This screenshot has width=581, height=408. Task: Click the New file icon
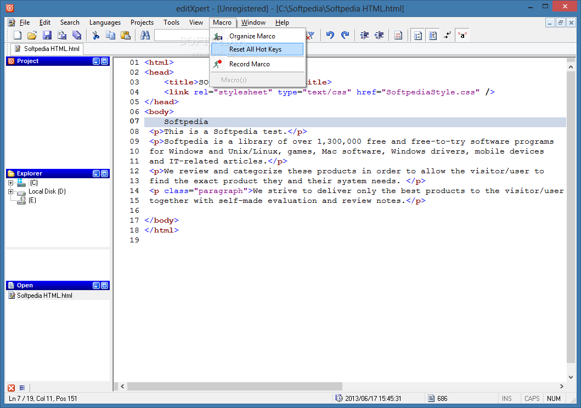click(18, 35)
